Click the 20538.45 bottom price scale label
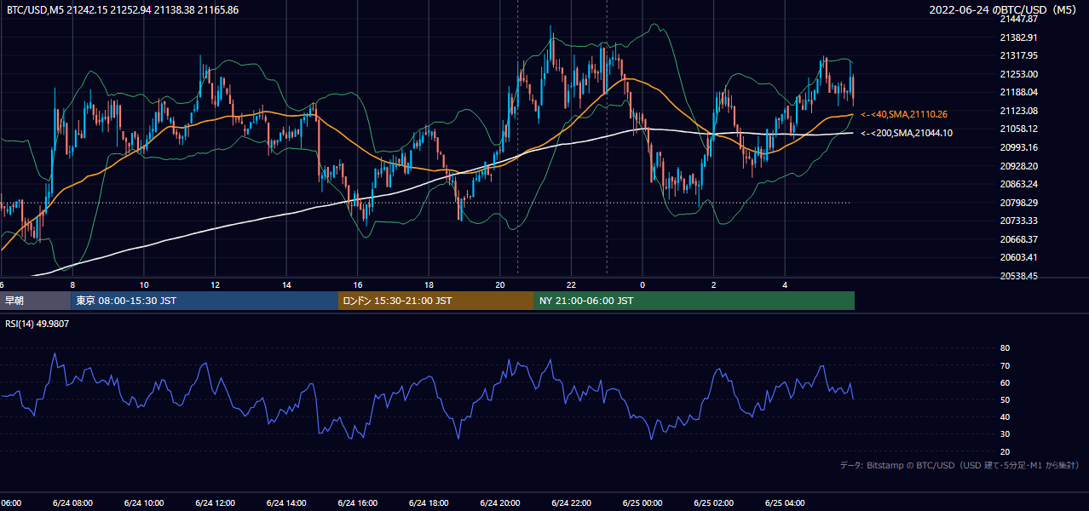The image size is (1089, 511). point(1019,276)
